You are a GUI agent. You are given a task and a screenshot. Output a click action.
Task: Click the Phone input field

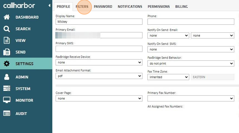pyautogui.click(x=191, y=22)
